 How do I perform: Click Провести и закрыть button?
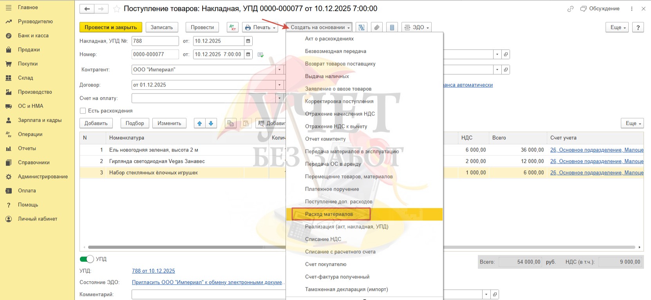pos(111,27)
